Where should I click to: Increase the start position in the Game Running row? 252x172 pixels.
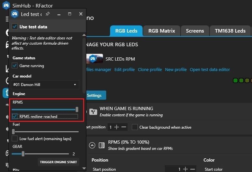[x=117, y=127]
